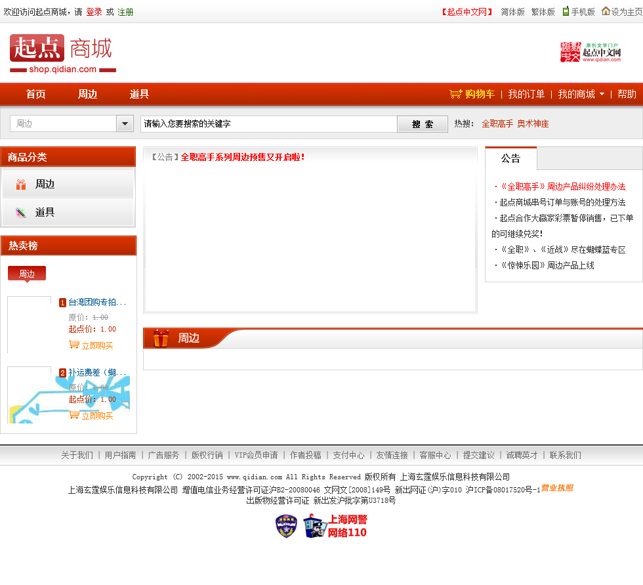
Task: Click cart icon for 补运费差 item
Action: pyautogui.click(x=73, y=415)
